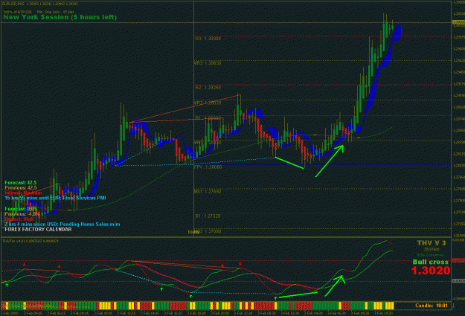465x316 pixels.
Task: Click the 'Bull cross' signal label
Action: [431, 262]
